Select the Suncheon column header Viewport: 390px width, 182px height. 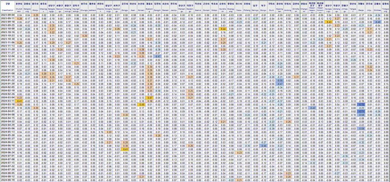click(223, 7)
